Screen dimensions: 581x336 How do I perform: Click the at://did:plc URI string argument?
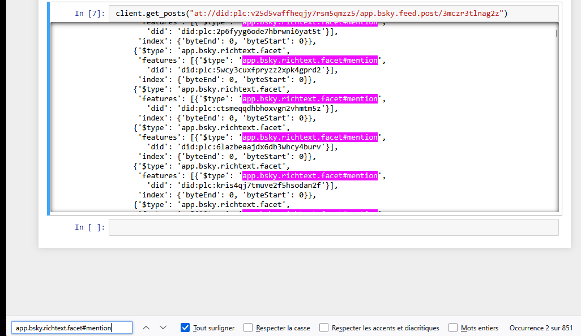[345, 14]
